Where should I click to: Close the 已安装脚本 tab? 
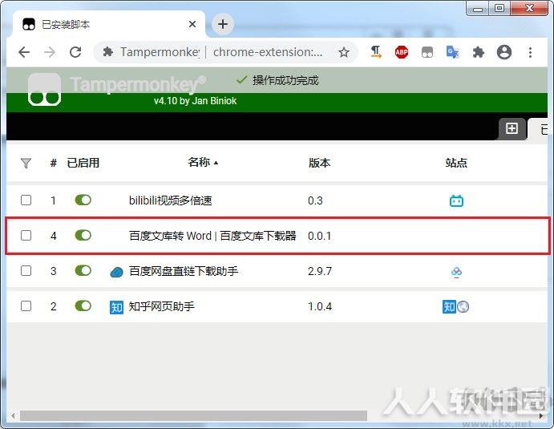pyautogui.click(x=192, y=24)
